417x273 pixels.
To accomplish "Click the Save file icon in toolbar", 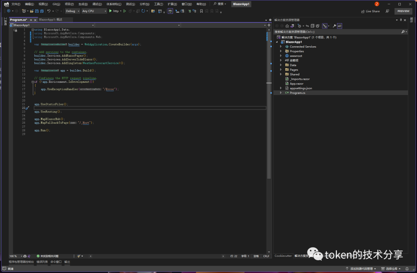I will (37, 11).
